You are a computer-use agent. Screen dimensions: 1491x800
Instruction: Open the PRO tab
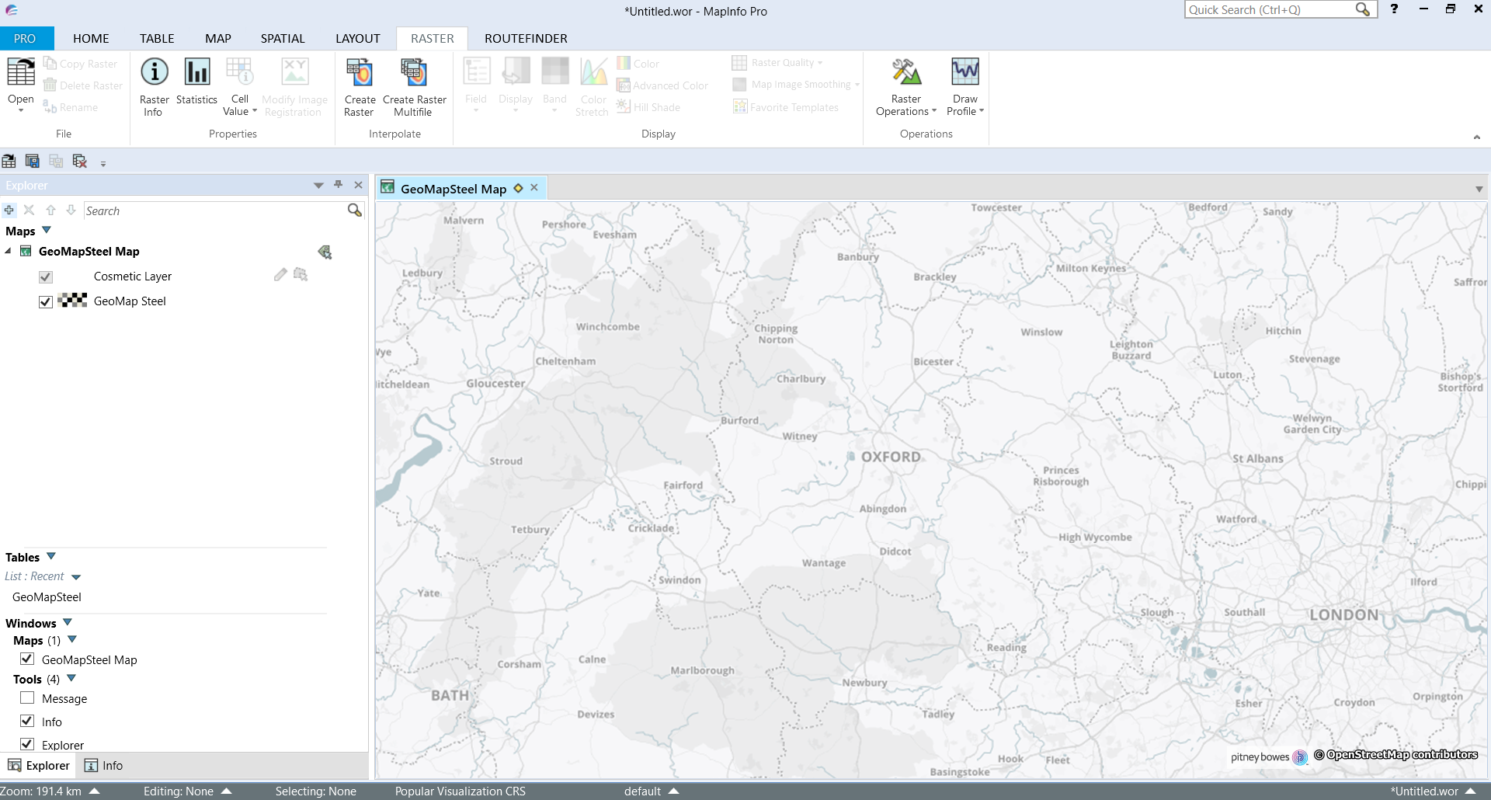point(26,38)
